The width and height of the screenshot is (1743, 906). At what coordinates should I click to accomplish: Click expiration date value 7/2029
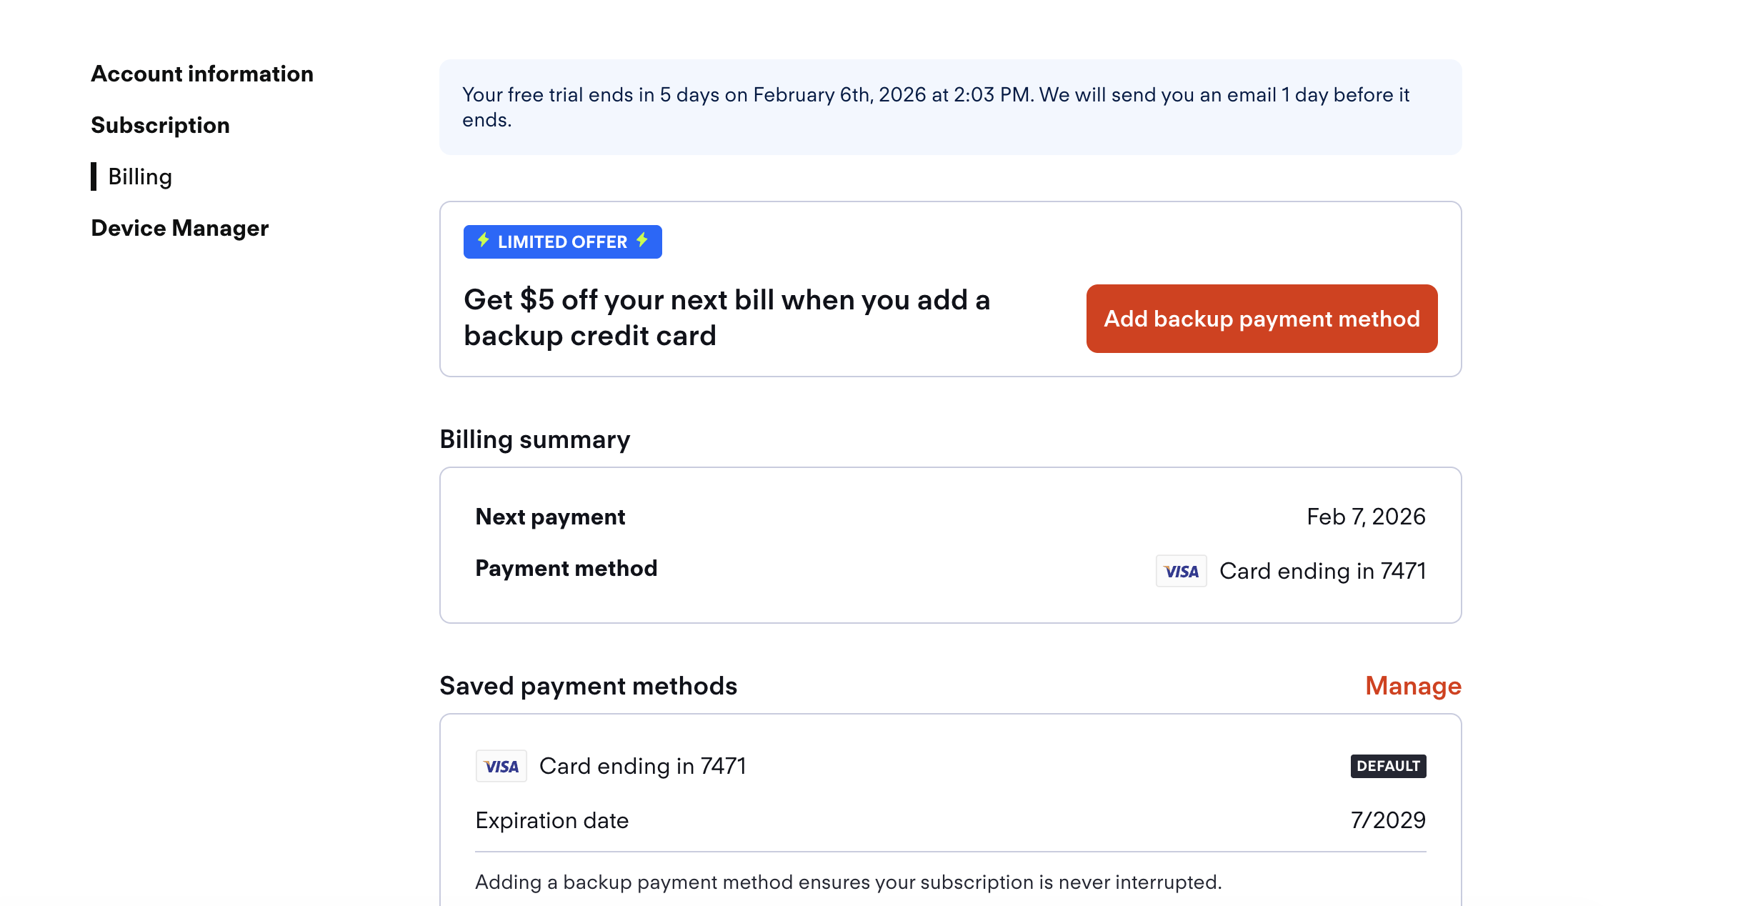pos(1387,820)
